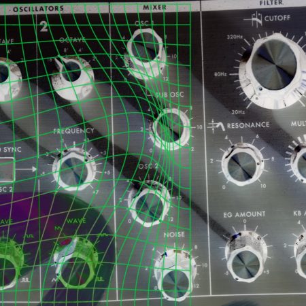The height and width of the screenshot is (306, 306).
Task: Turn the Noise level knob
Action: [175, 274]
